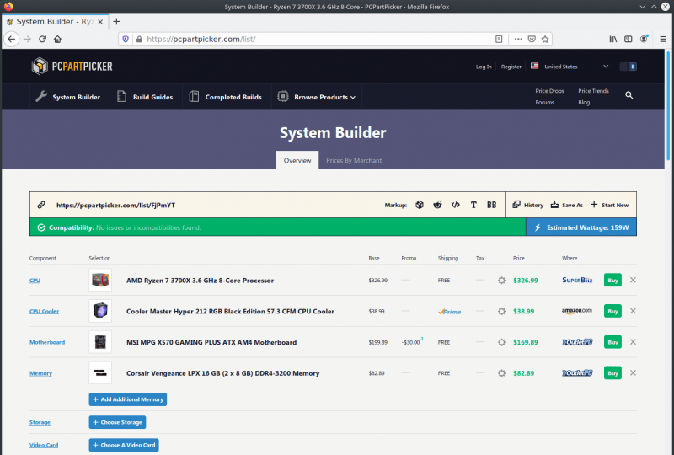Open Build Guides nav item

click(x=145, y=97)
